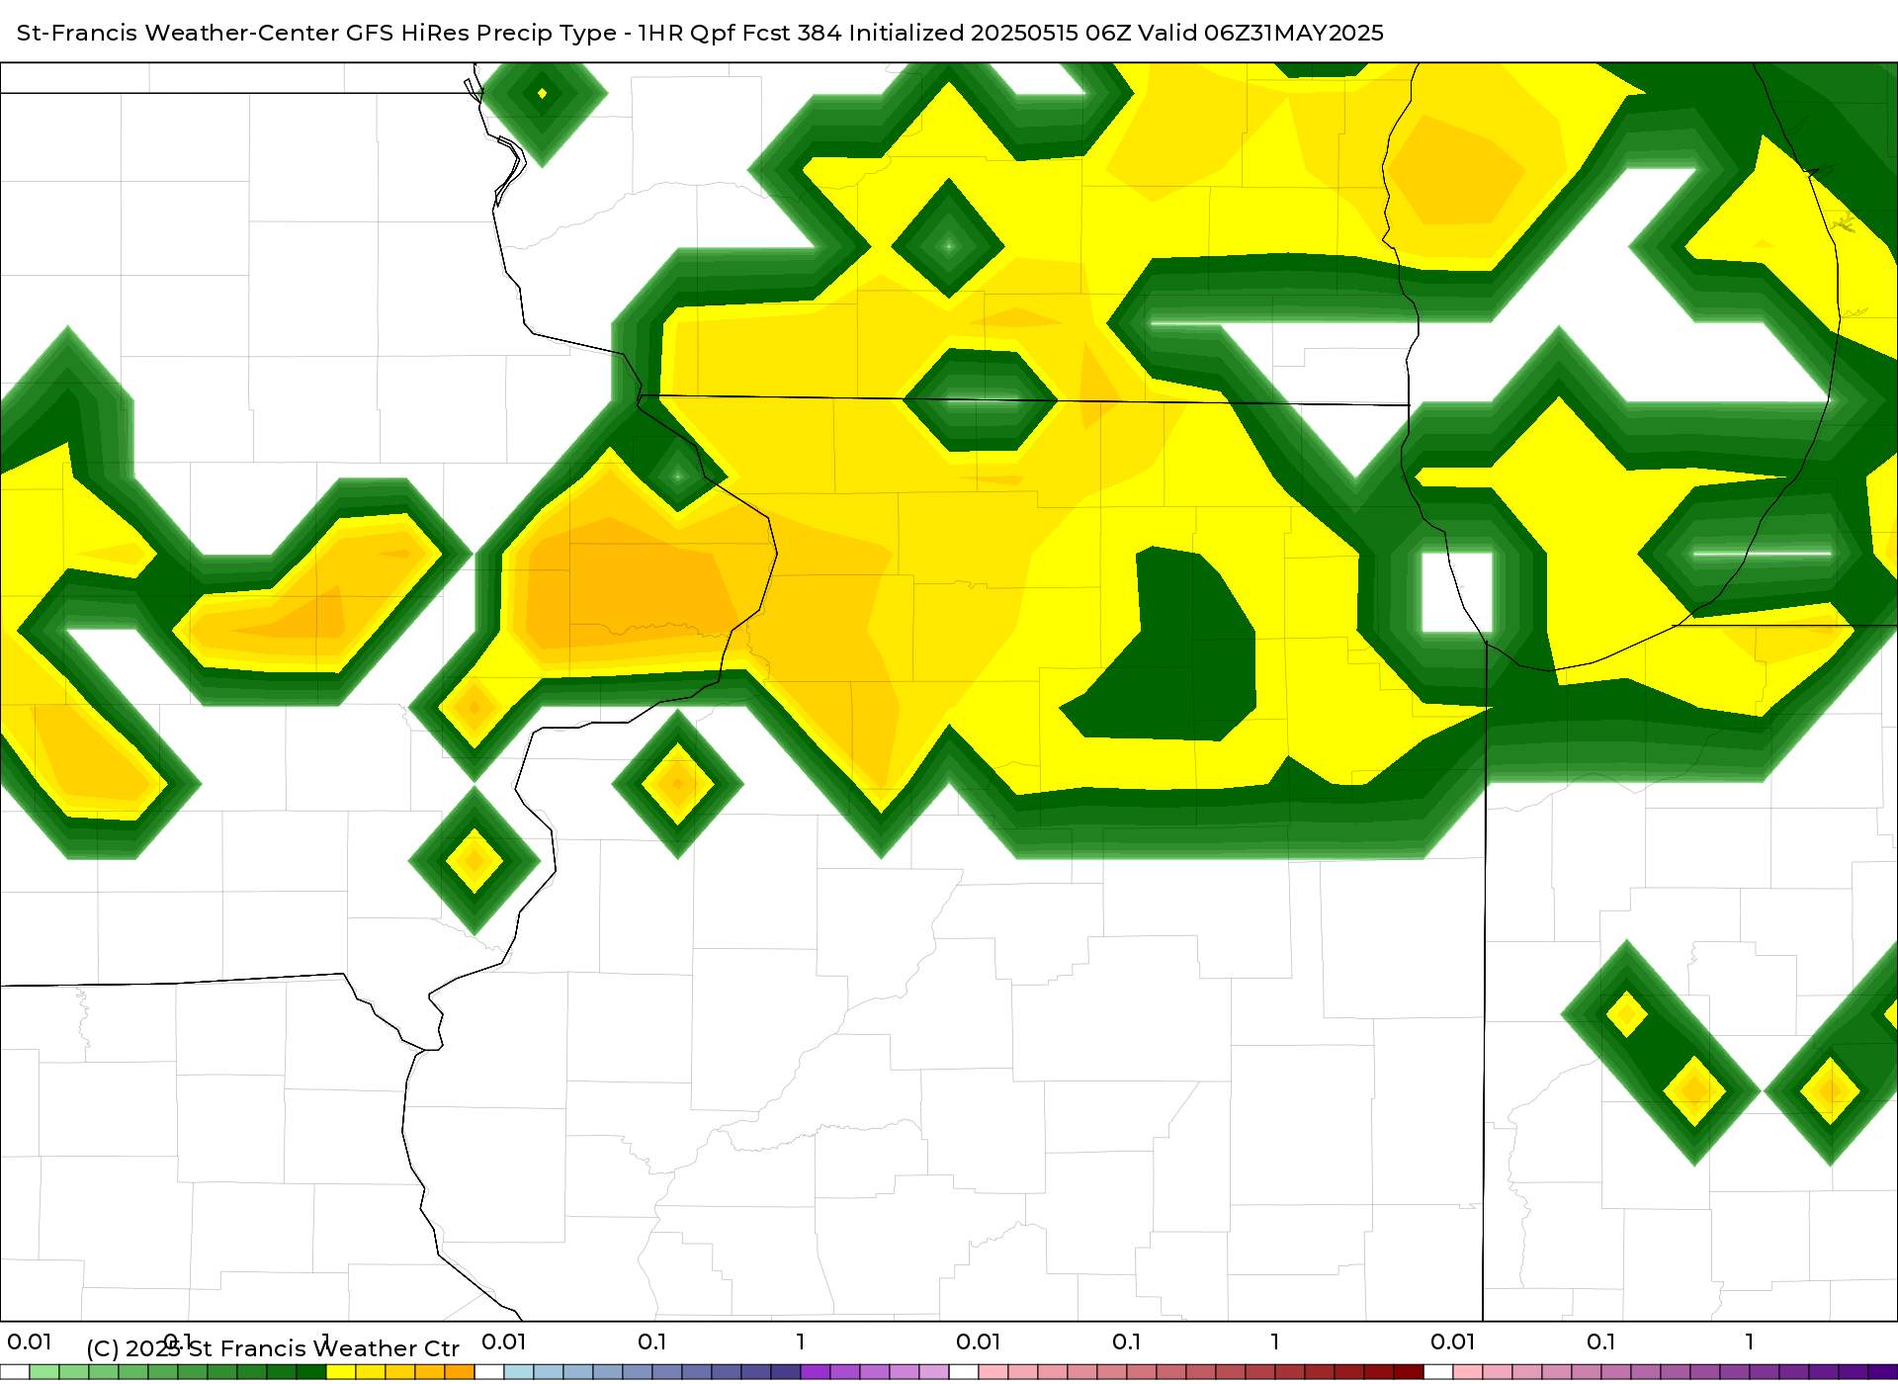Viewport: 1898px width, 1384px height.
Task: Select the bright yellow legend swatch
Action: 341,1372
